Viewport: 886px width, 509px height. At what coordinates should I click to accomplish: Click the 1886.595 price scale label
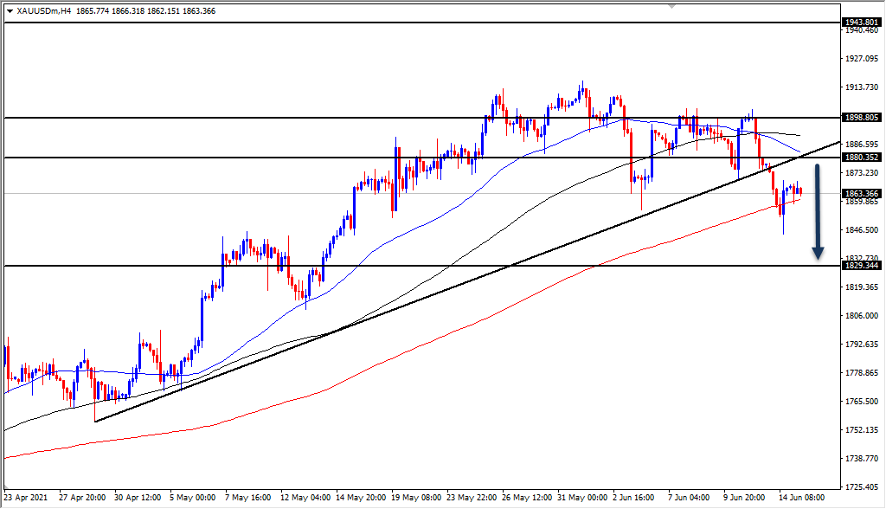862,145
